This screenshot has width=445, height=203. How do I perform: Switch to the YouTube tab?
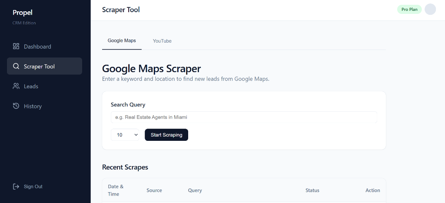pos(162,41)
